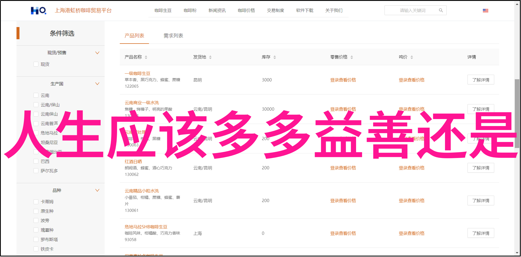Tick the 现货 checkbox
Screen dimensions: 521x257
coord(36,64)
